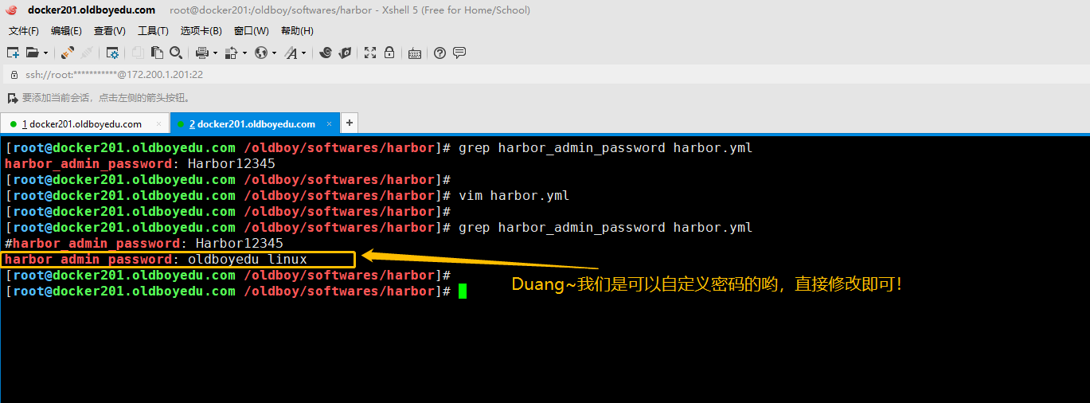Image resolution: width=1090 pixels, height=403 pixels.
Task: Click the Paste clipboard icon
Action: [157, 53]
